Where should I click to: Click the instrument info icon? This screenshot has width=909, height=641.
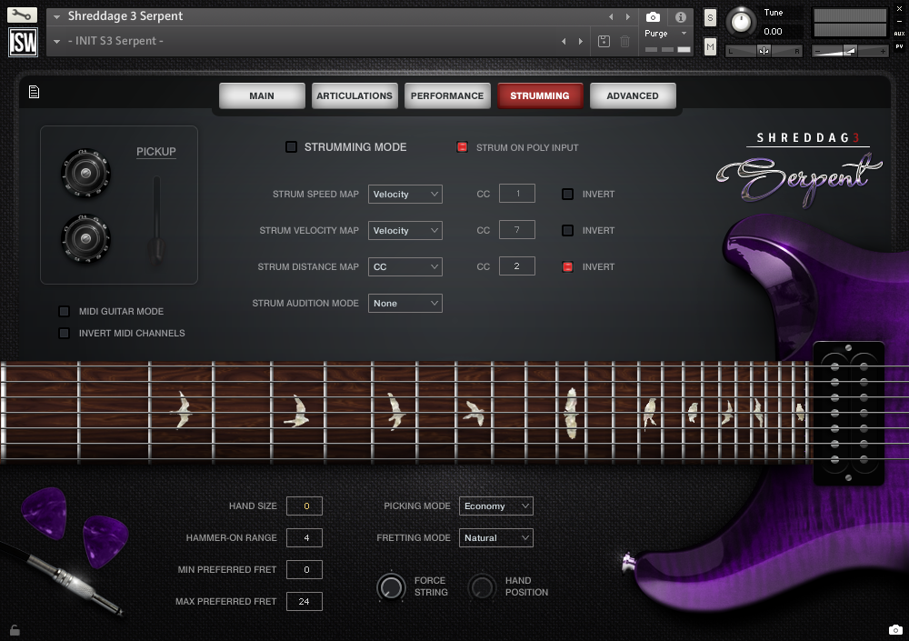point(680,16)
